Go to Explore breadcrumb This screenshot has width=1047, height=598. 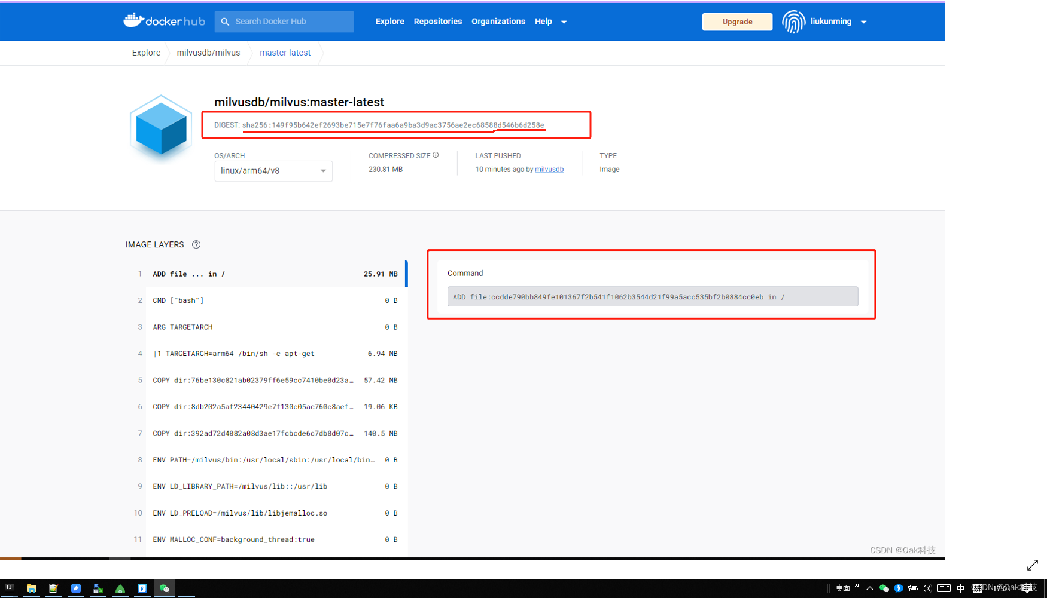click(x=146, y=53)
